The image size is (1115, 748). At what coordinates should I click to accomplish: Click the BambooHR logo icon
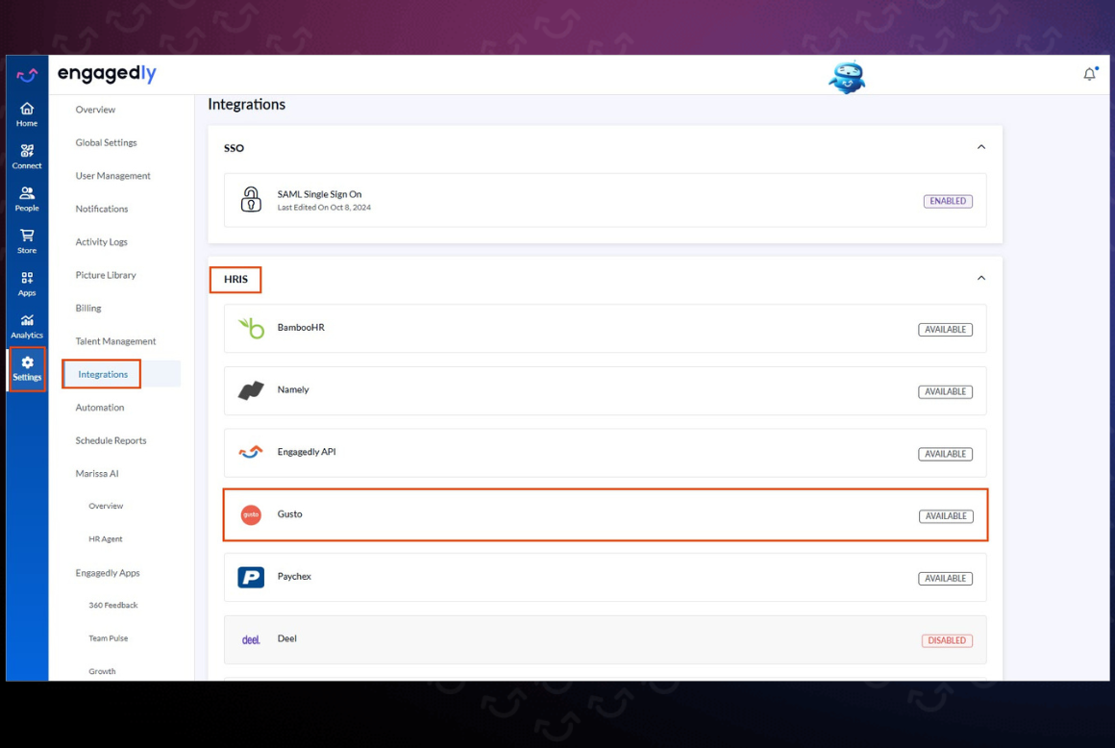(x=251, y=328)
